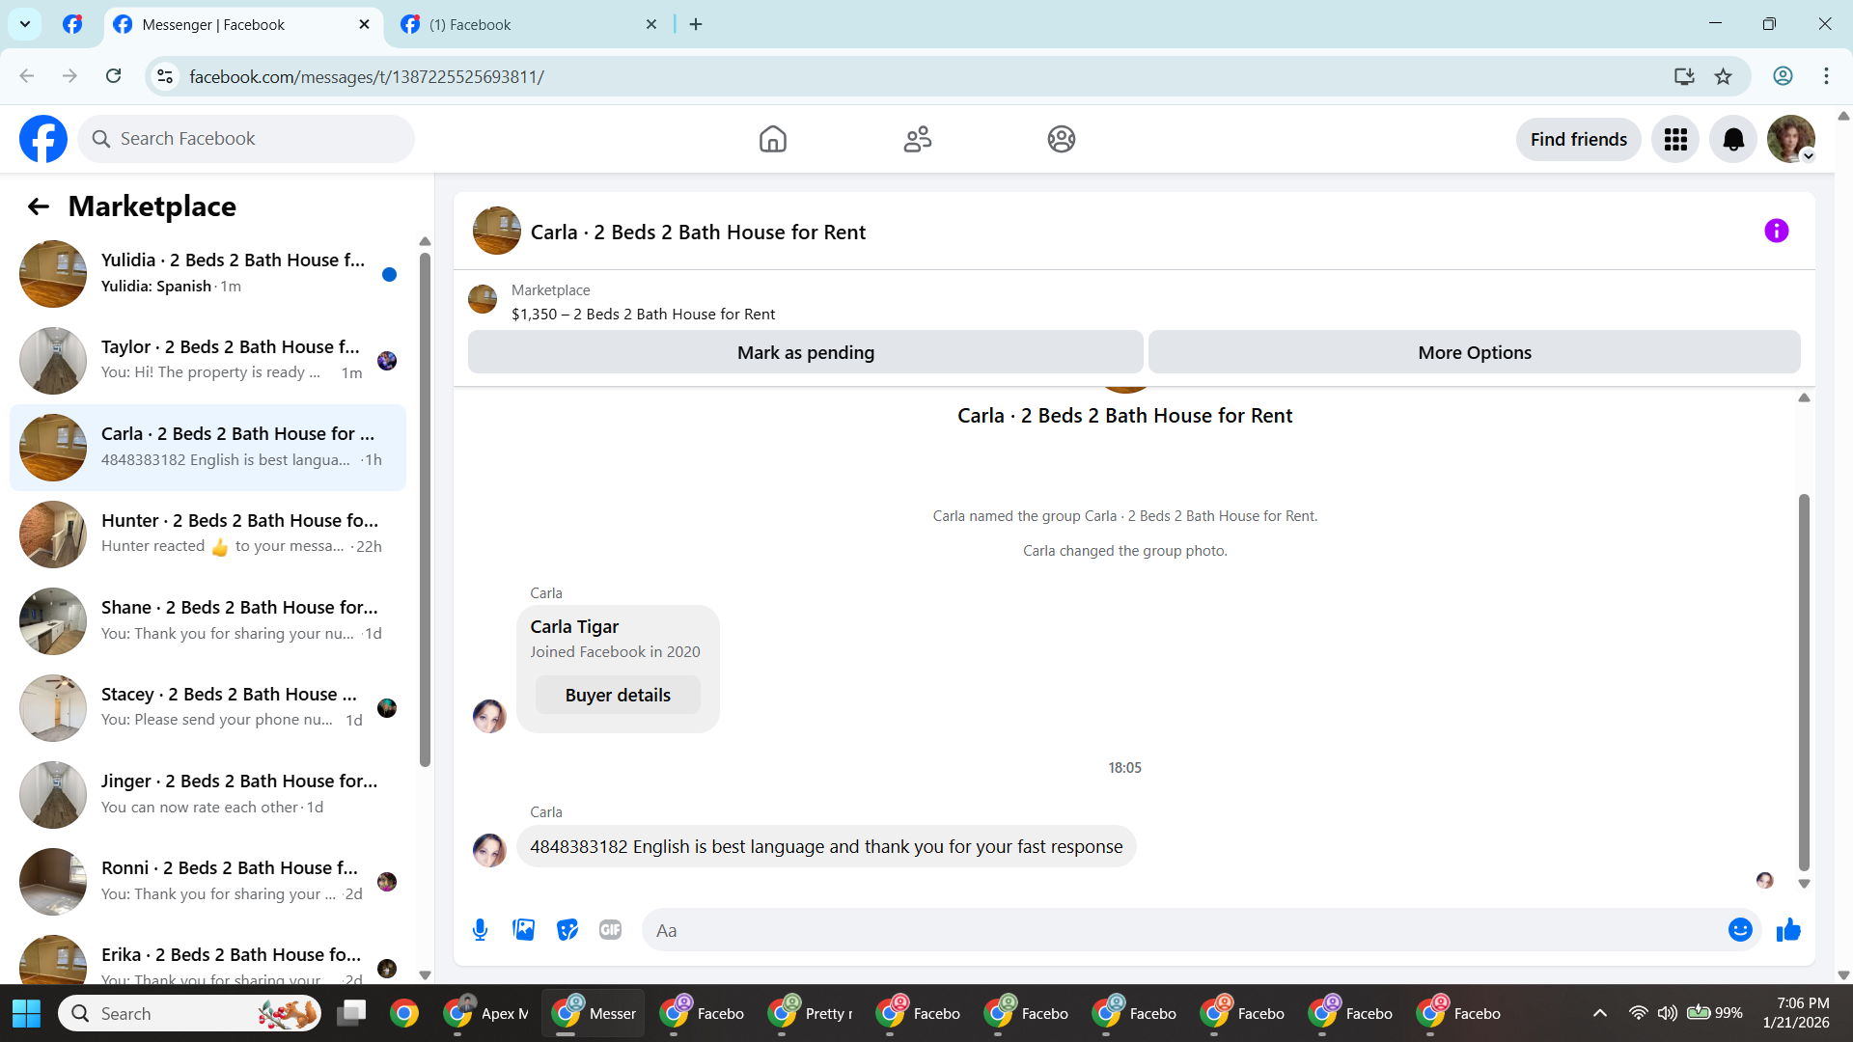Open the Facebook menu grid icon

[x=1675, y=140]
